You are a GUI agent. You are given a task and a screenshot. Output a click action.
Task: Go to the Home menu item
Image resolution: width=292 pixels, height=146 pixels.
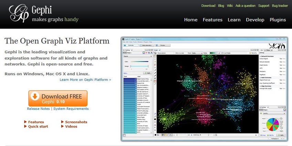click(x=191, y=20)
